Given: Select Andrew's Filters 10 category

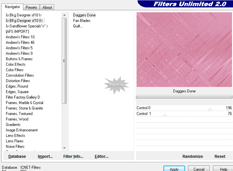Looking at the screenshot, I should 20,37.
